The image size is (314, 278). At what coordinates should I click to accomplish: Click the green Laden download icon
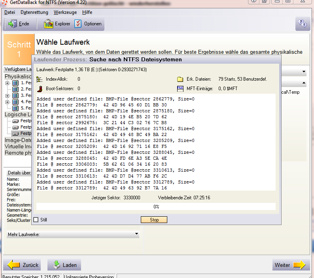pyautogui.click(x=57, y=265)
